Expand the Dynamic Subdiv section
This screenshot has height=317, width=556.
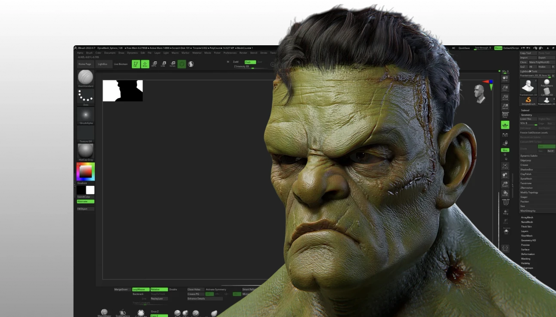point(528,156)
